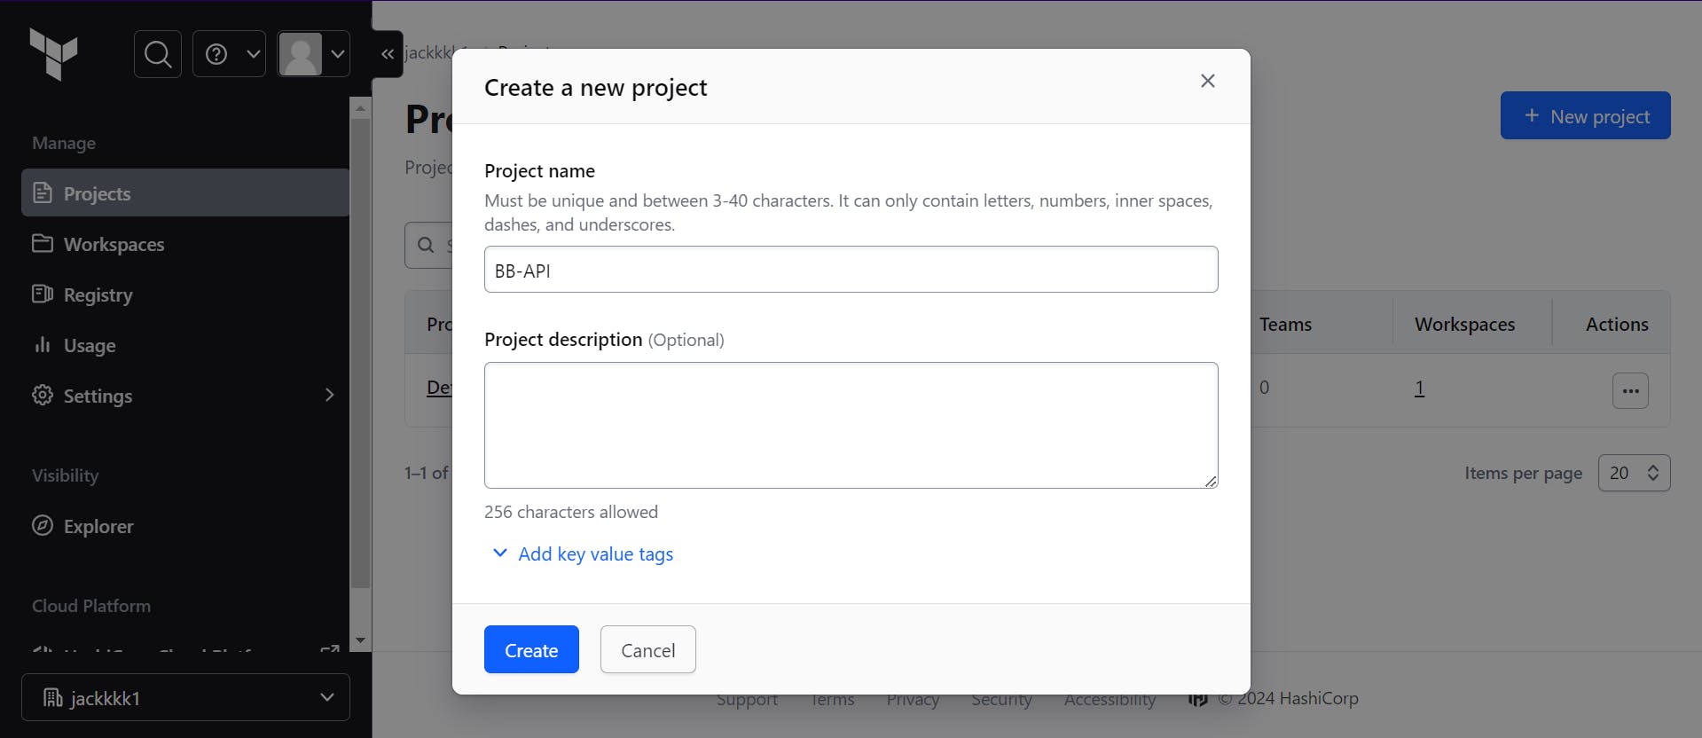Image resolution: width=1702 pixels, height=738 pixels.
Task: Open Registry in sidebar
Action: 185,294
